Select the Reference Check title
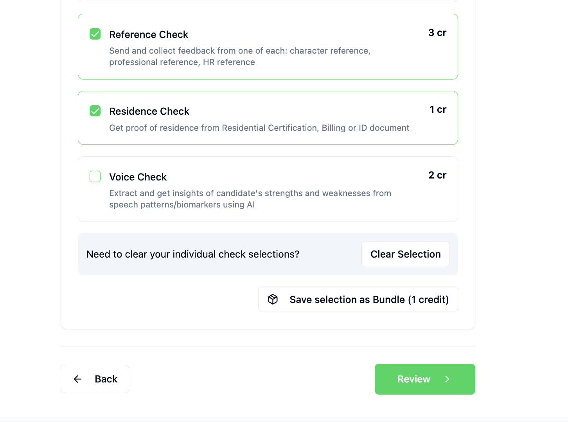The height and width of the screenshot is (422, 568). pos(149,34)
